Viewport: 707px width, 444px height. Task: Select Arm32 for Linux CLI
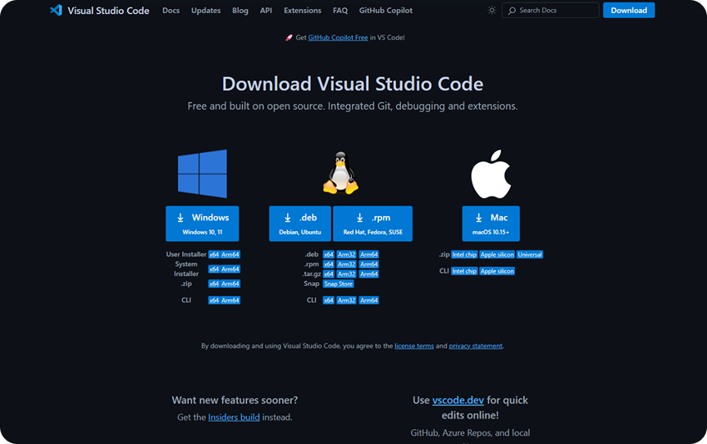347,301
